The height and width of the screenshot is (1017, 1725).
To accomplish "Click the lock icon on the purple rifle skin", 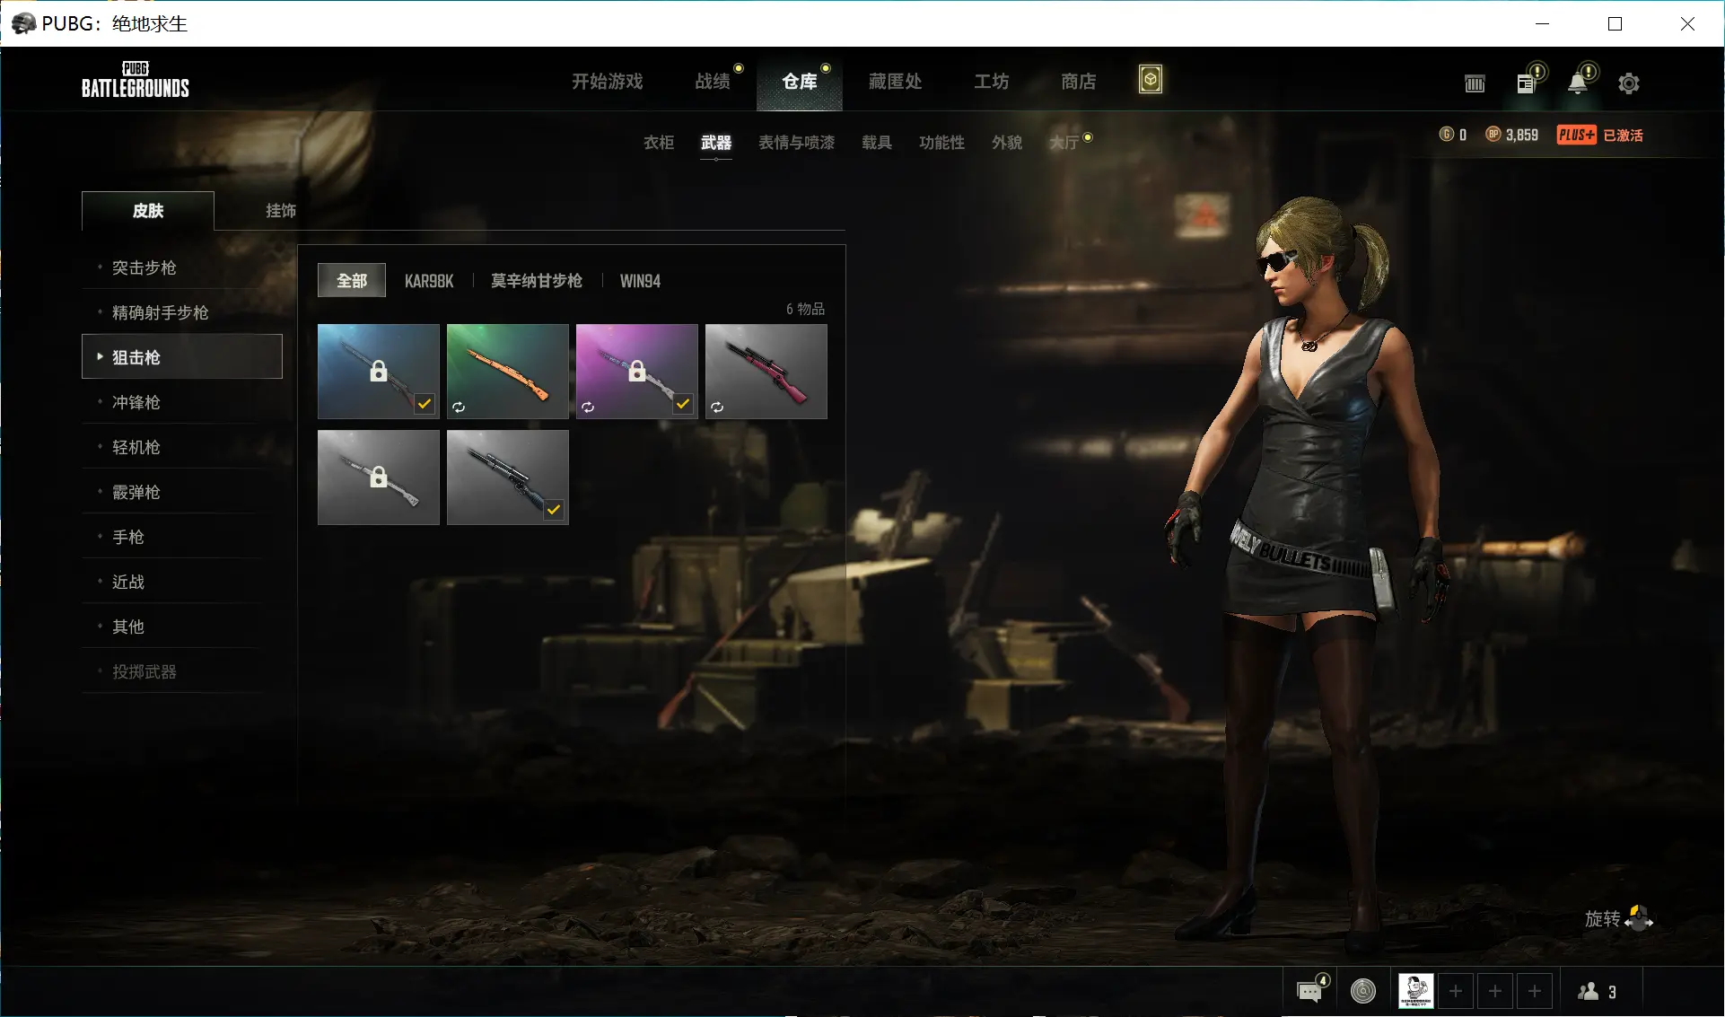I will click(x=637, y=371).
